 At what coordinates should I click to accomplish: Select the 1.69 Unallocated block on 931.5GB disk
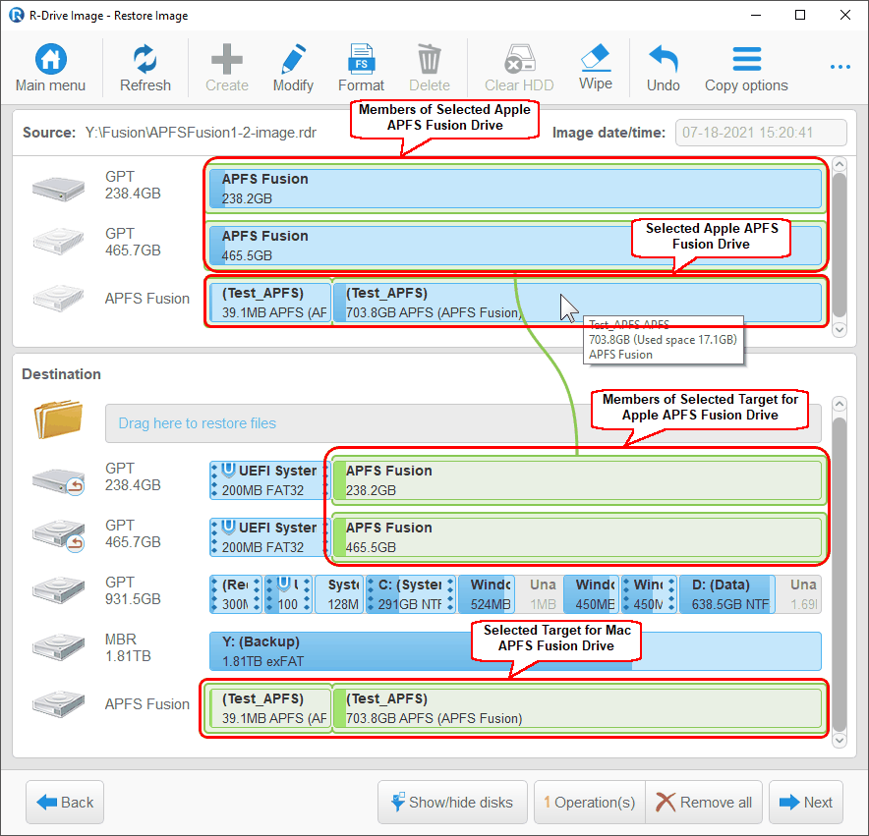[798, 594]
